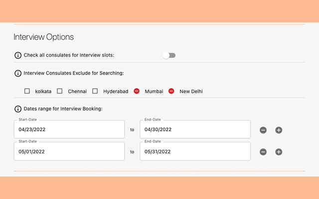Click the New Delhi label text

[x=191, y=92]
